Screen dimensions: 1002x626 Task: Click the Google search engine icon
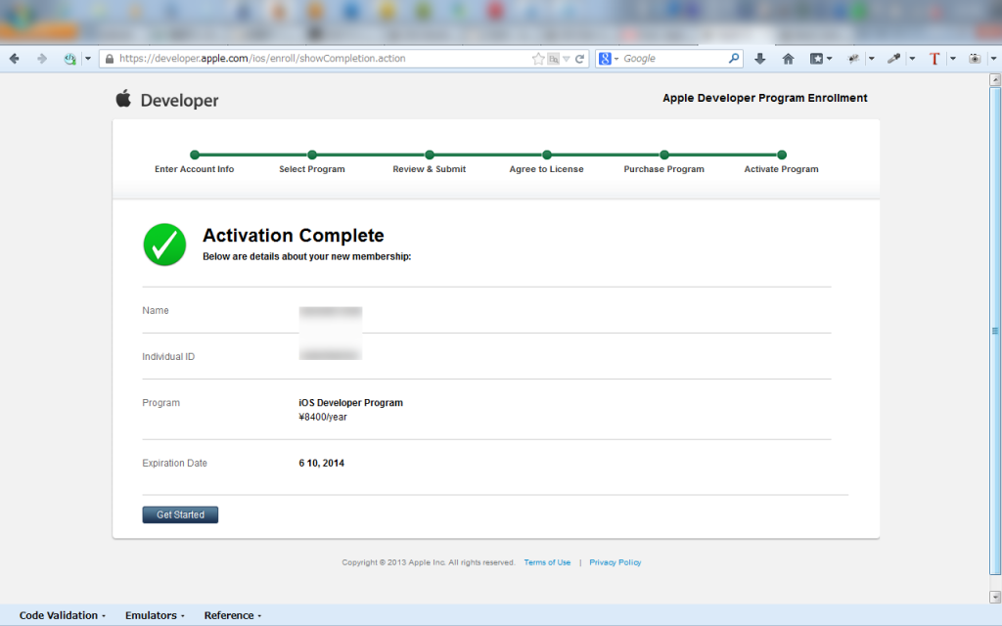605,59
